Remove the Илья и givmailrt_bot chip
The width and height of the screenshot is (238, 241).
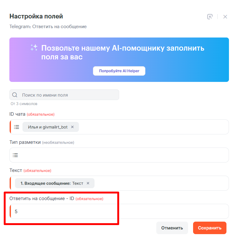[x=72, y=127]
